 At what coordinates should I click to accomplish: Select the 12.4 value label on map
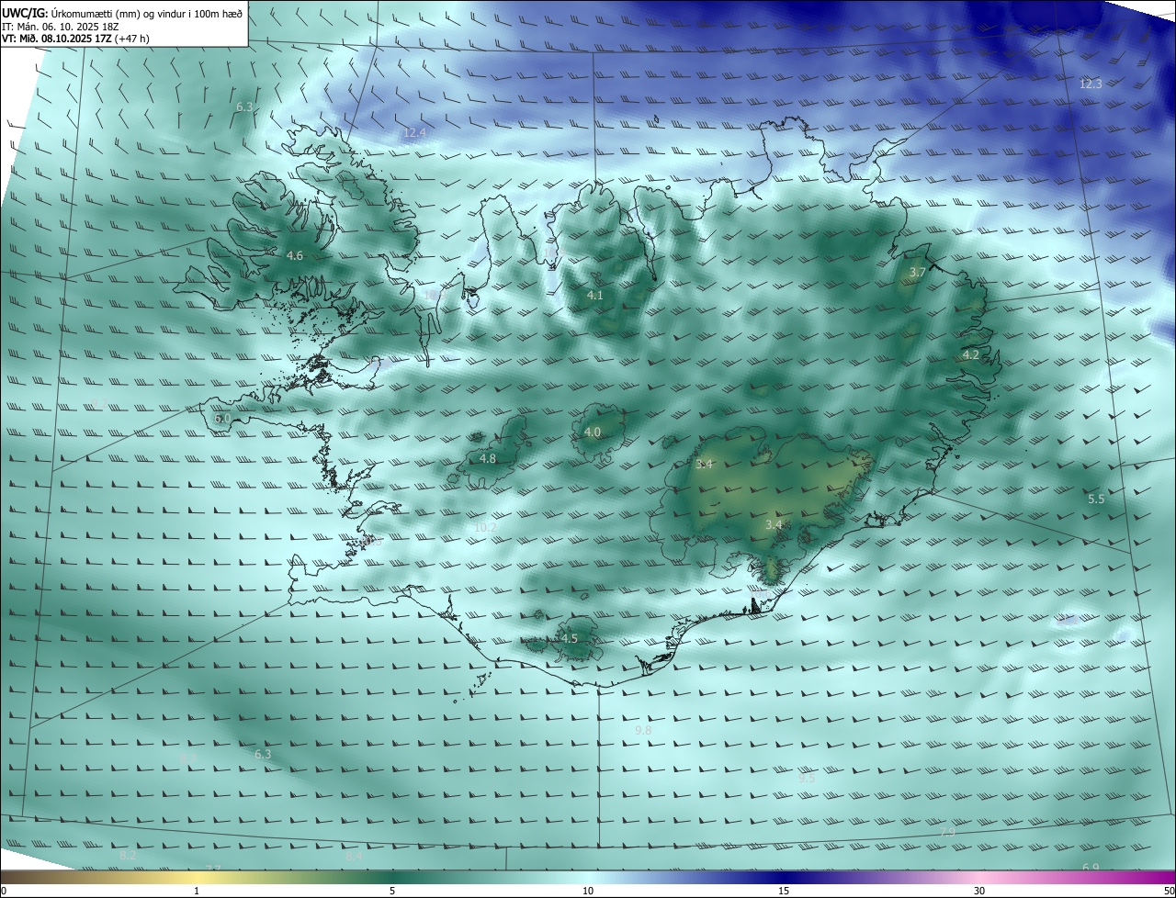415,132
